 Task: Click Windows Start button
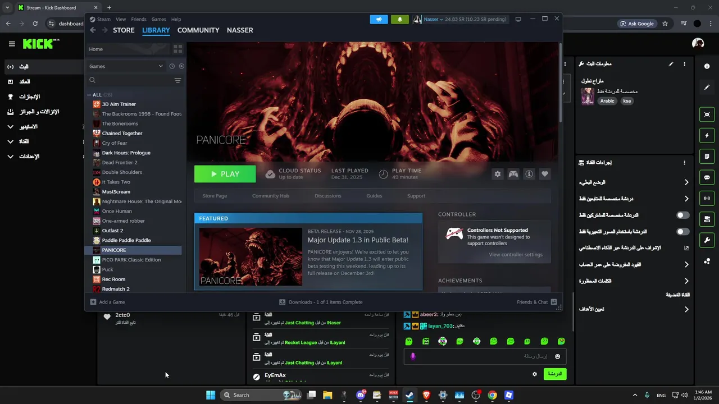[x=211, y=395]
